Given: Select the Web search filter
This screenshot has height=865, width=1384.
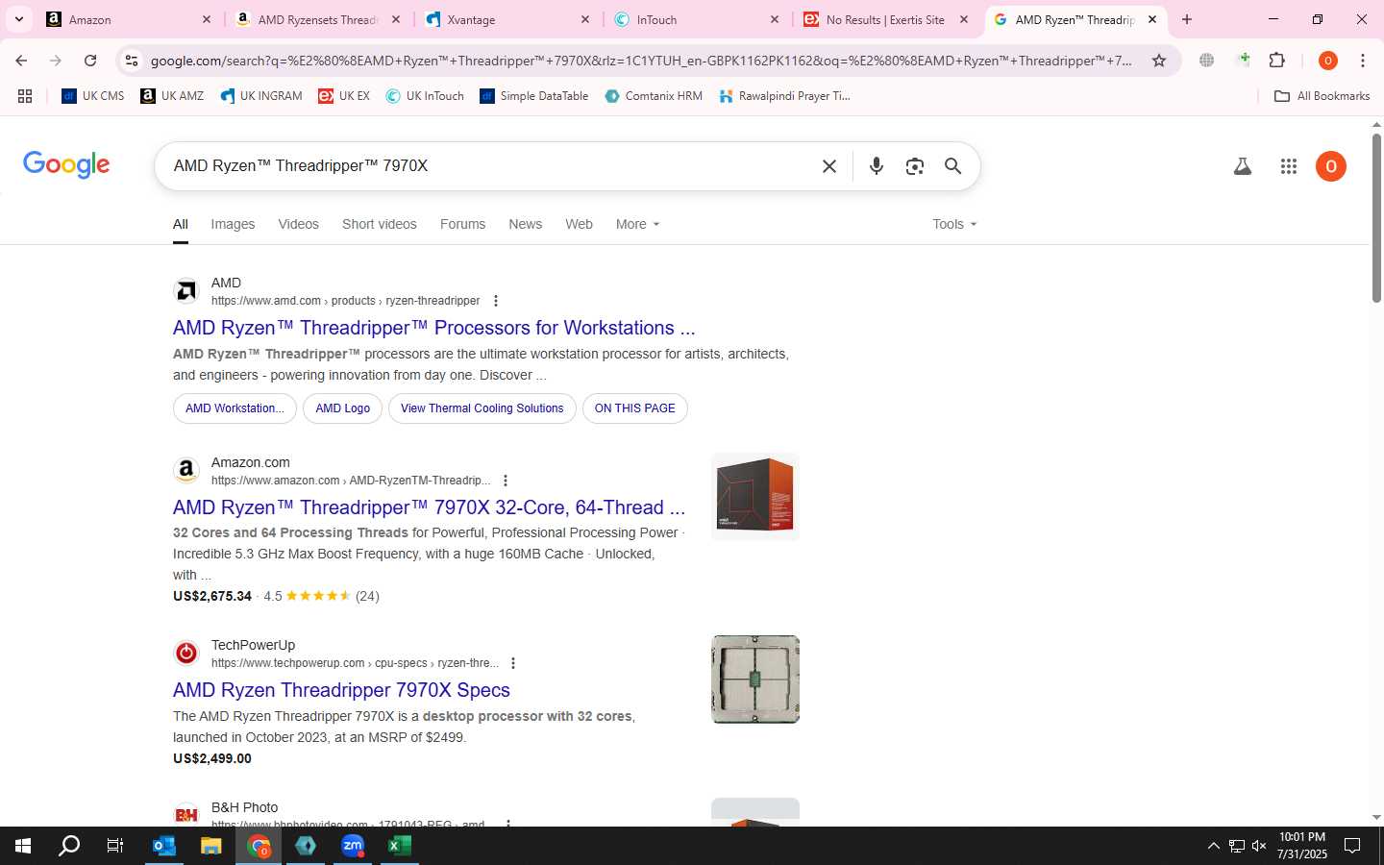Looking at the screenshot, I should point(579,224).
